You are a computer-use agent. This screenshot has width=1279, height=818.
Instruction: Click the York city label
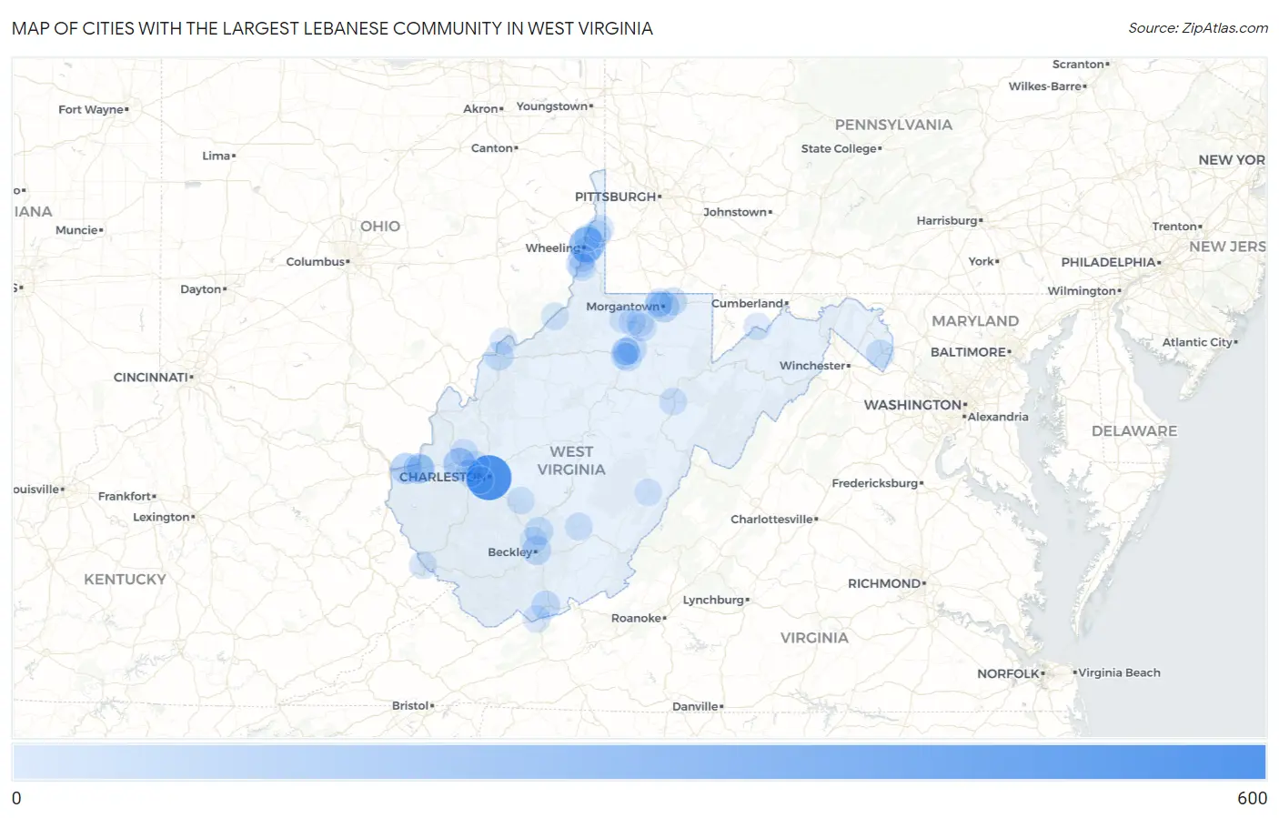981,262
